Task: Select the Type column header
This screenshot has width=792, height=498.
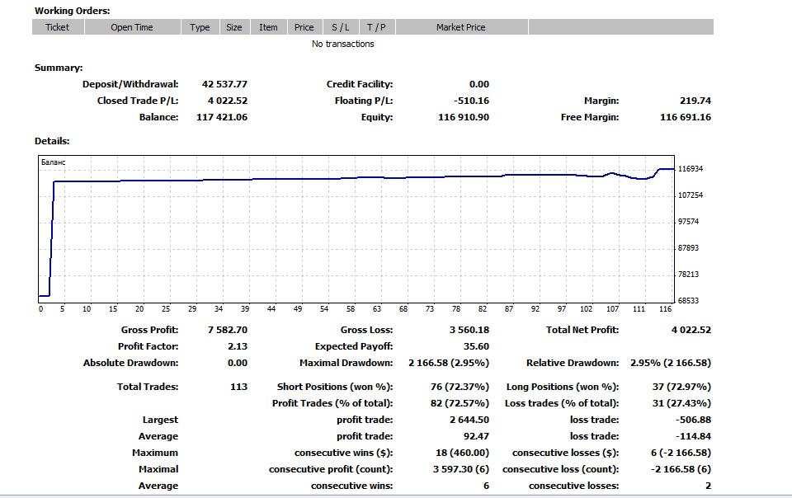Action: [200, 27]
